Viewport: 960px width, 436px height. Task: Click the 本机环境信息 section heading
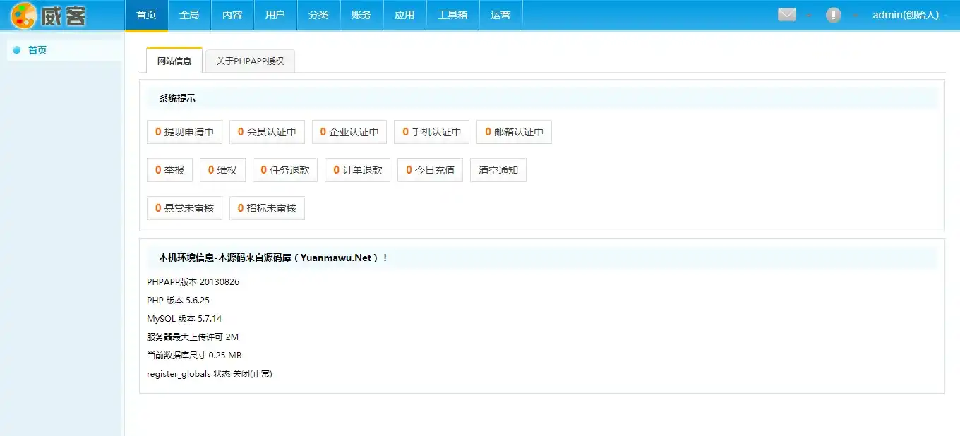[x=274, y=258]
